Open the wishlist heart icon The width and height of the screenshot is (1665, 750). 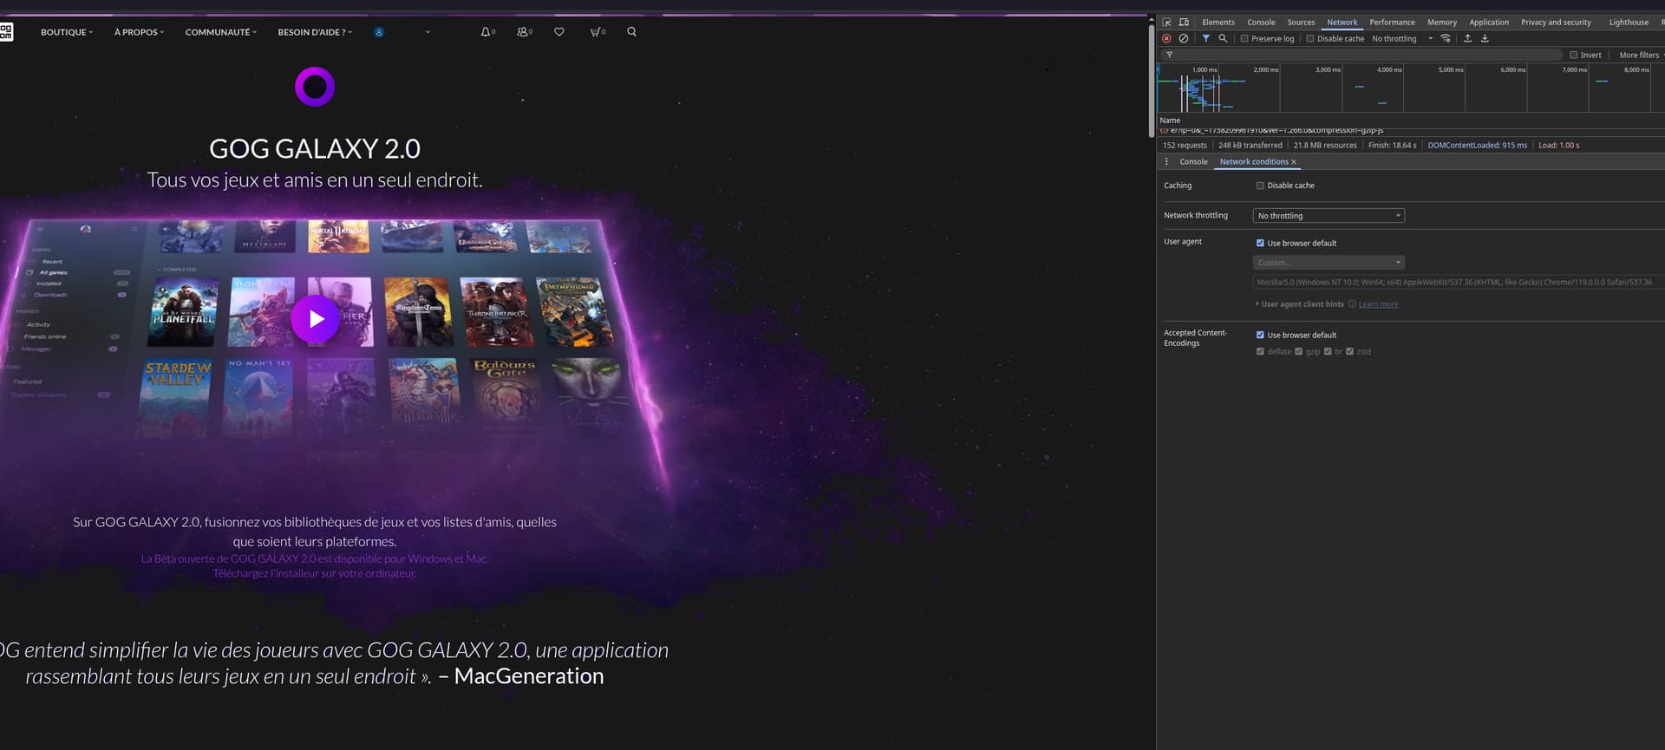tap(559, 32)
